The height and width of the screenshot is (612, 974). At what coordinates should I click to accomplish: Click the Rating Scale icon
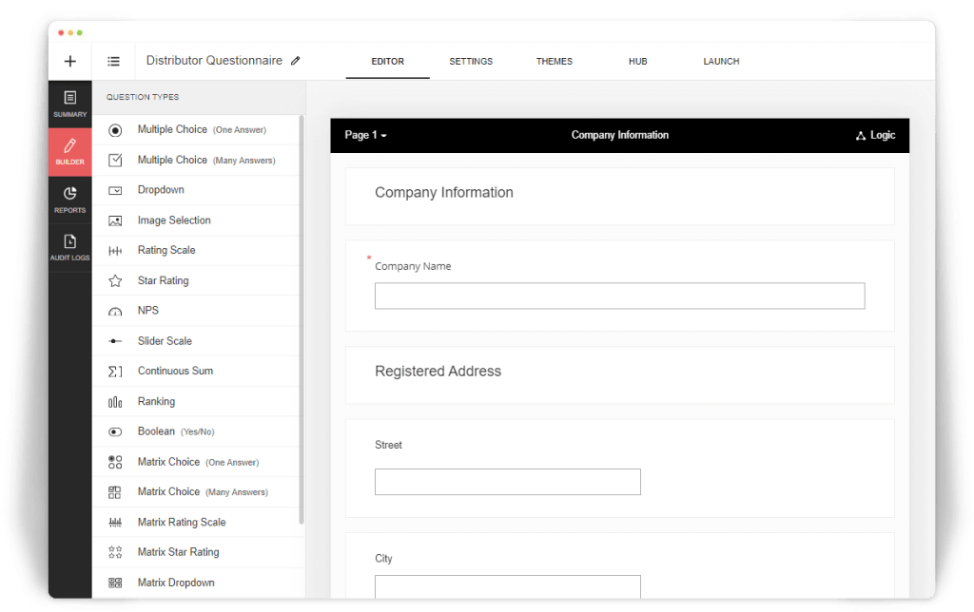point(115,251)
